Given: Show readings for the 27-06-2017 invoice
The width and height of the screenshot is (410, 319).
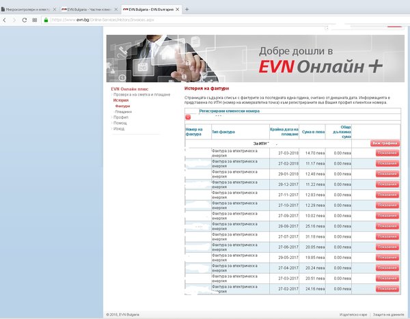Looking at the screenshot, I should [x=387, y=247].
